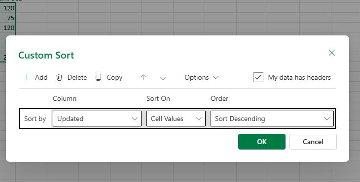Screen dimensions: 360x182
Task: Click the Delete label text
Action: 77,77
